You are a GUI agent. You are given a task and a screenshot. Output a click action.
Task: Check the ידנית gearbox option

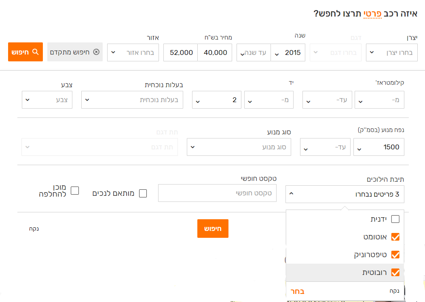(395, 219)
